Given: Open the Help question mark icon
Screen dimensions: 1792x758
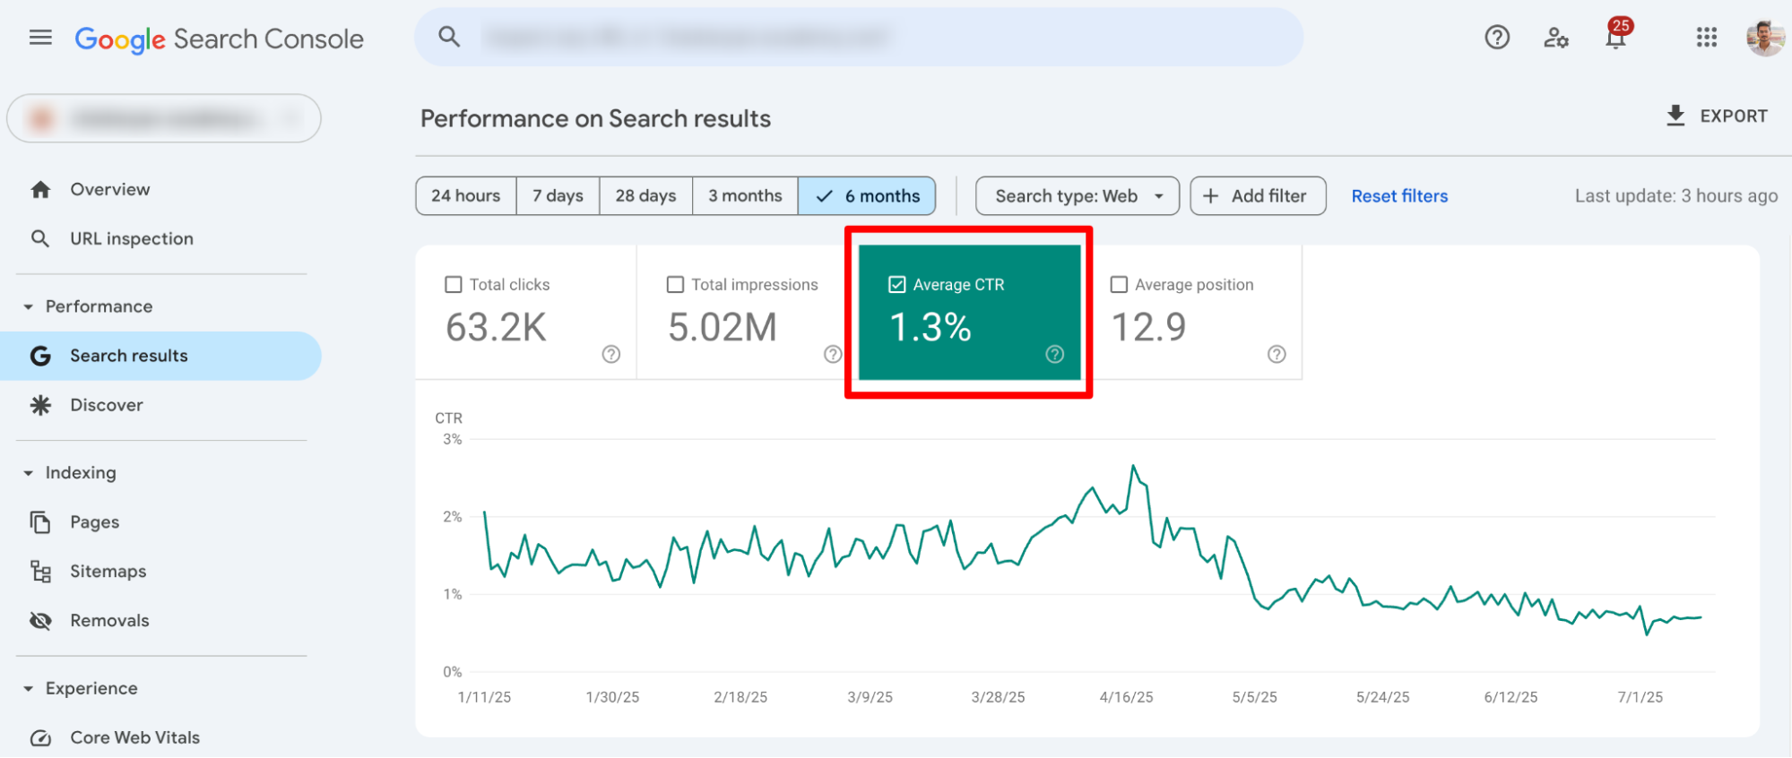Looking at the screenshot, I should (x=1497, y=38).
